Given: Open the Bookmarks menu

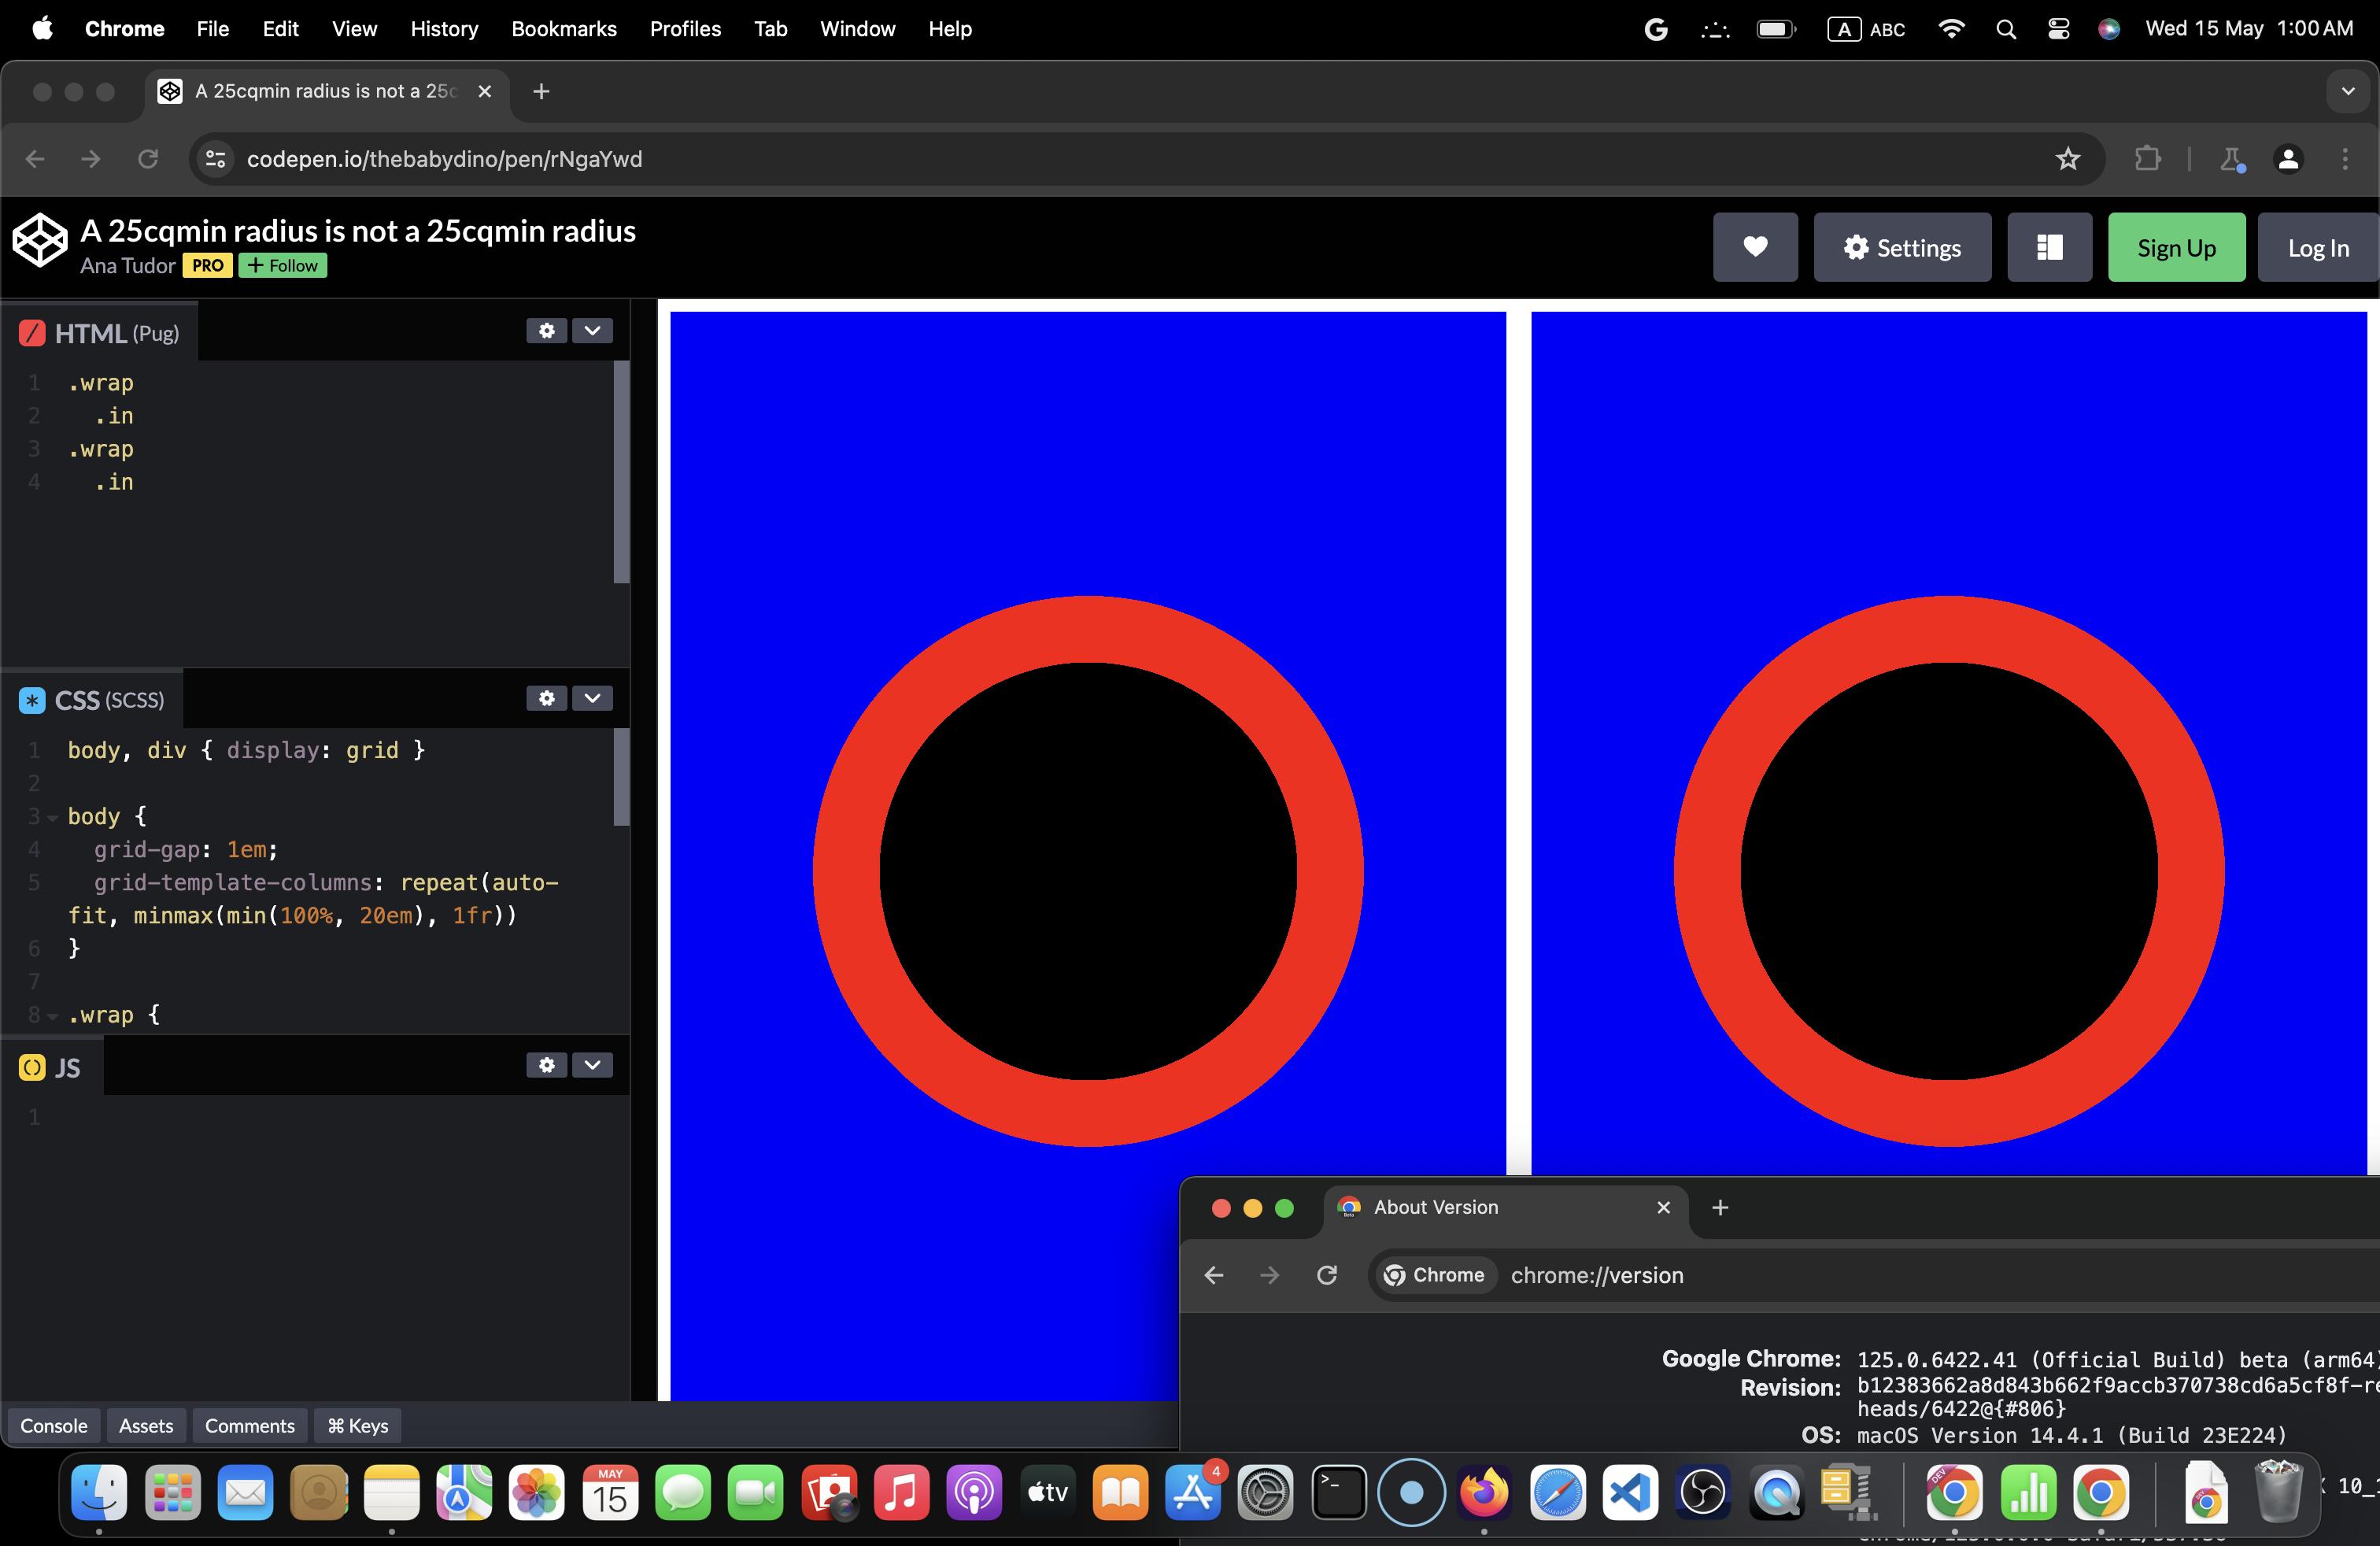Looking at the screenshot, I should 564,29.
